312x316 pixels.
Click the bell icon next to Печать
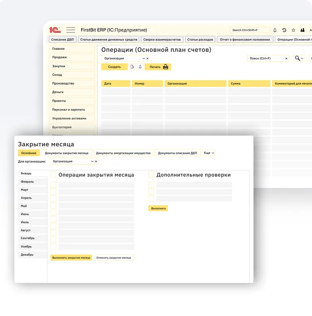140,67
